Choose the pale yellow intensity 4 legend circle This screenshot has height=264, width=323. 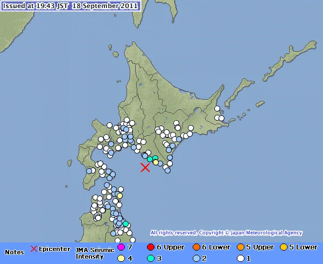coord(121,258)
